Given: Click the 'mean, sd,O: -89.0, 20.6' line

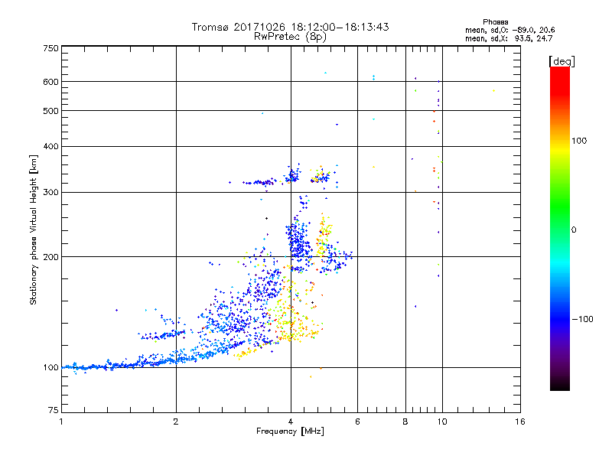Looking at the screenshot, I should point(509,30).
